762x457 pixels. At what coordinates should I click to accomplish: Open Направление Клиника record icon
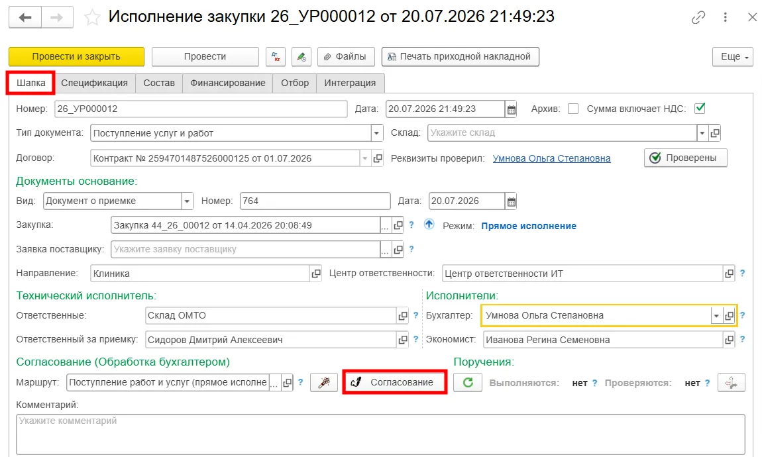pos(316,274)
